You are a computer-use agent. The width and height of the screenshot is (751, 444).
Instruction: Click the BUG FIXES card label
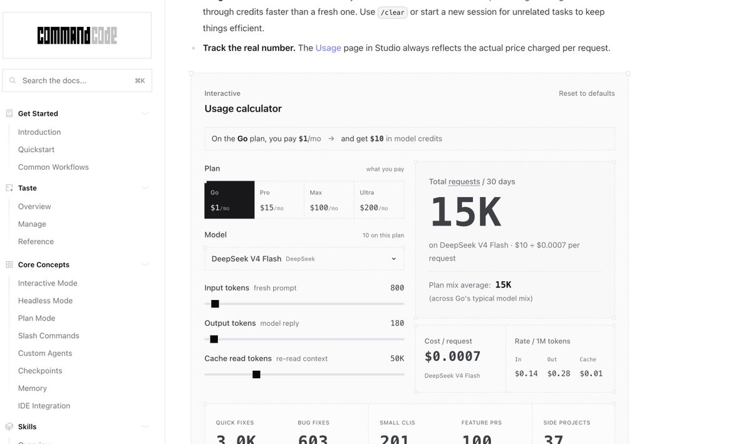tap(314, 423)
